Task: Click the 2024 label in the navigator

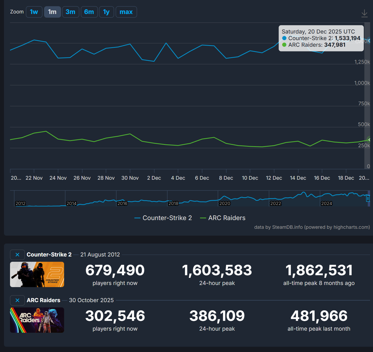Action: (327, 203)
